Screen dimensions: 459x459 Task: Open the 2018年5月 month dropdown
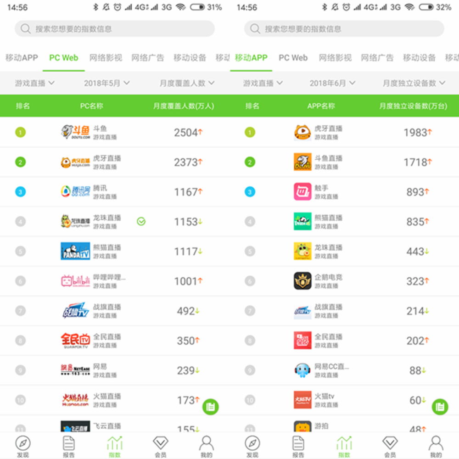107,83
